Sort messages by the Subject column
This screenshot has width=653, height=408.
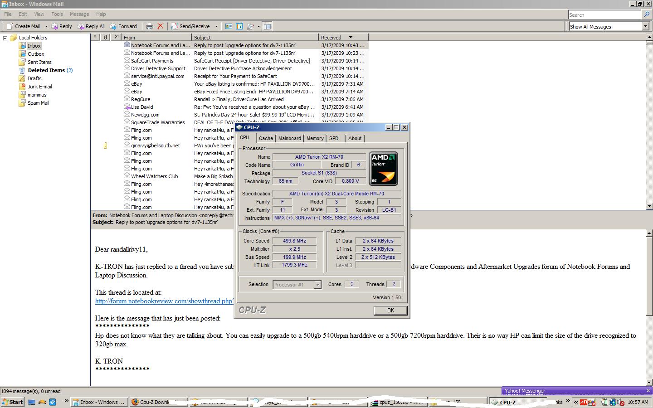click(x=255, y=38)
